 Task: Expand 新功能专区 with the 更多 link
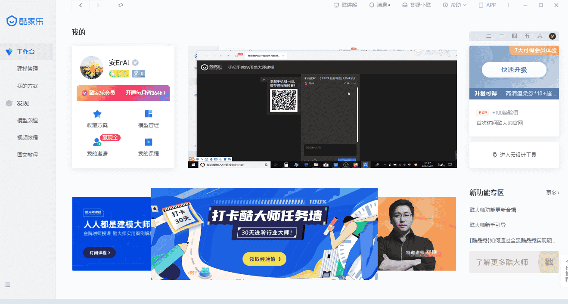pos(553,192)
